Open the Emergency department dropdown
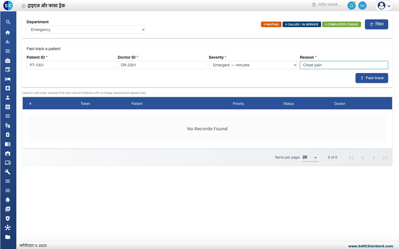The height and width of the screenshot is (249, 399). 86,30
